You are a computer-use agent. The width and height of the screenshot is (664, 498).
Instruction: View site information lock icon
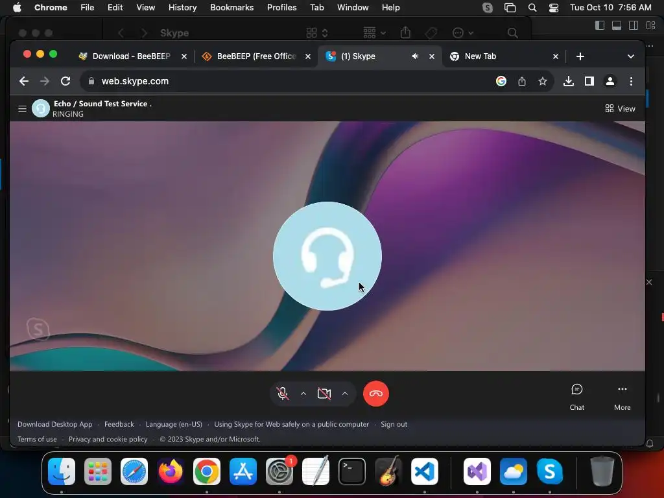pyautogui.click(x=91, y=81)
